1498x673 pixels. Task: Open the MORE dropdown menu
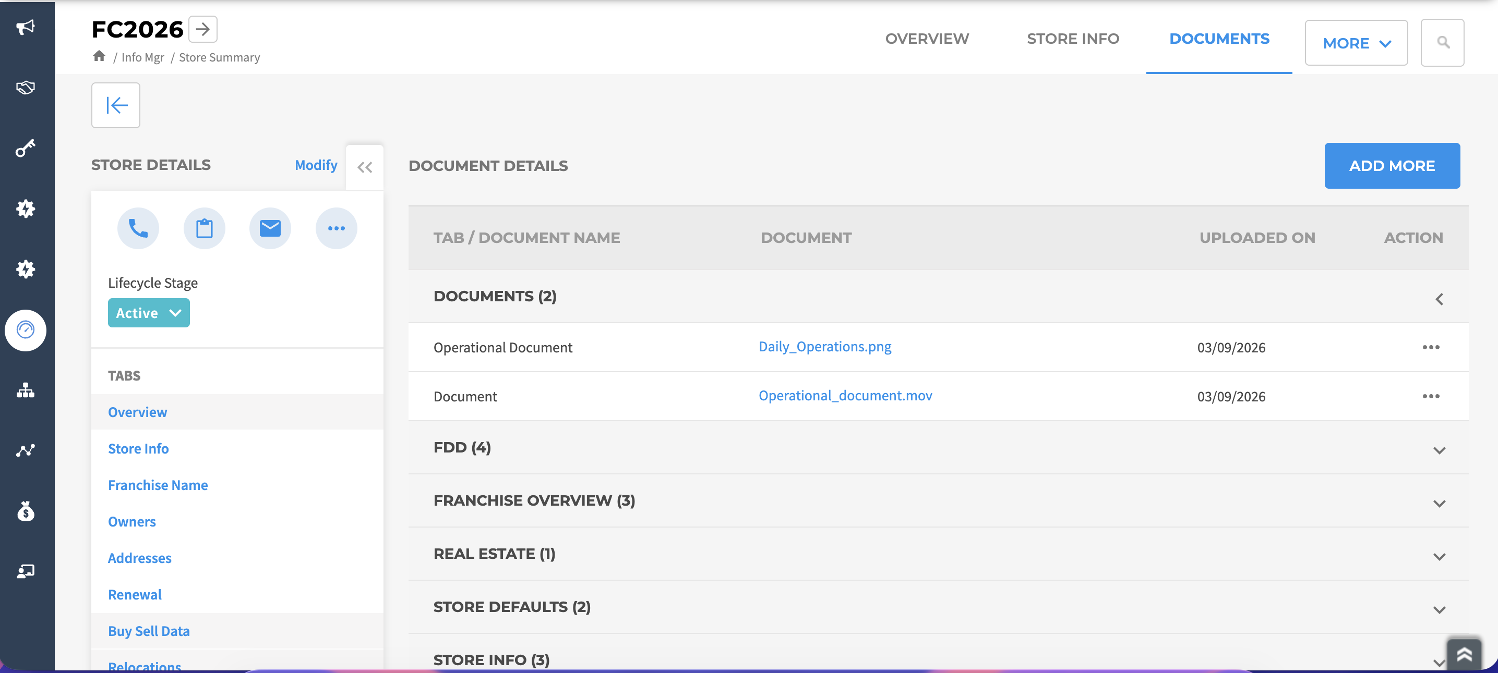click(1356, 42)
